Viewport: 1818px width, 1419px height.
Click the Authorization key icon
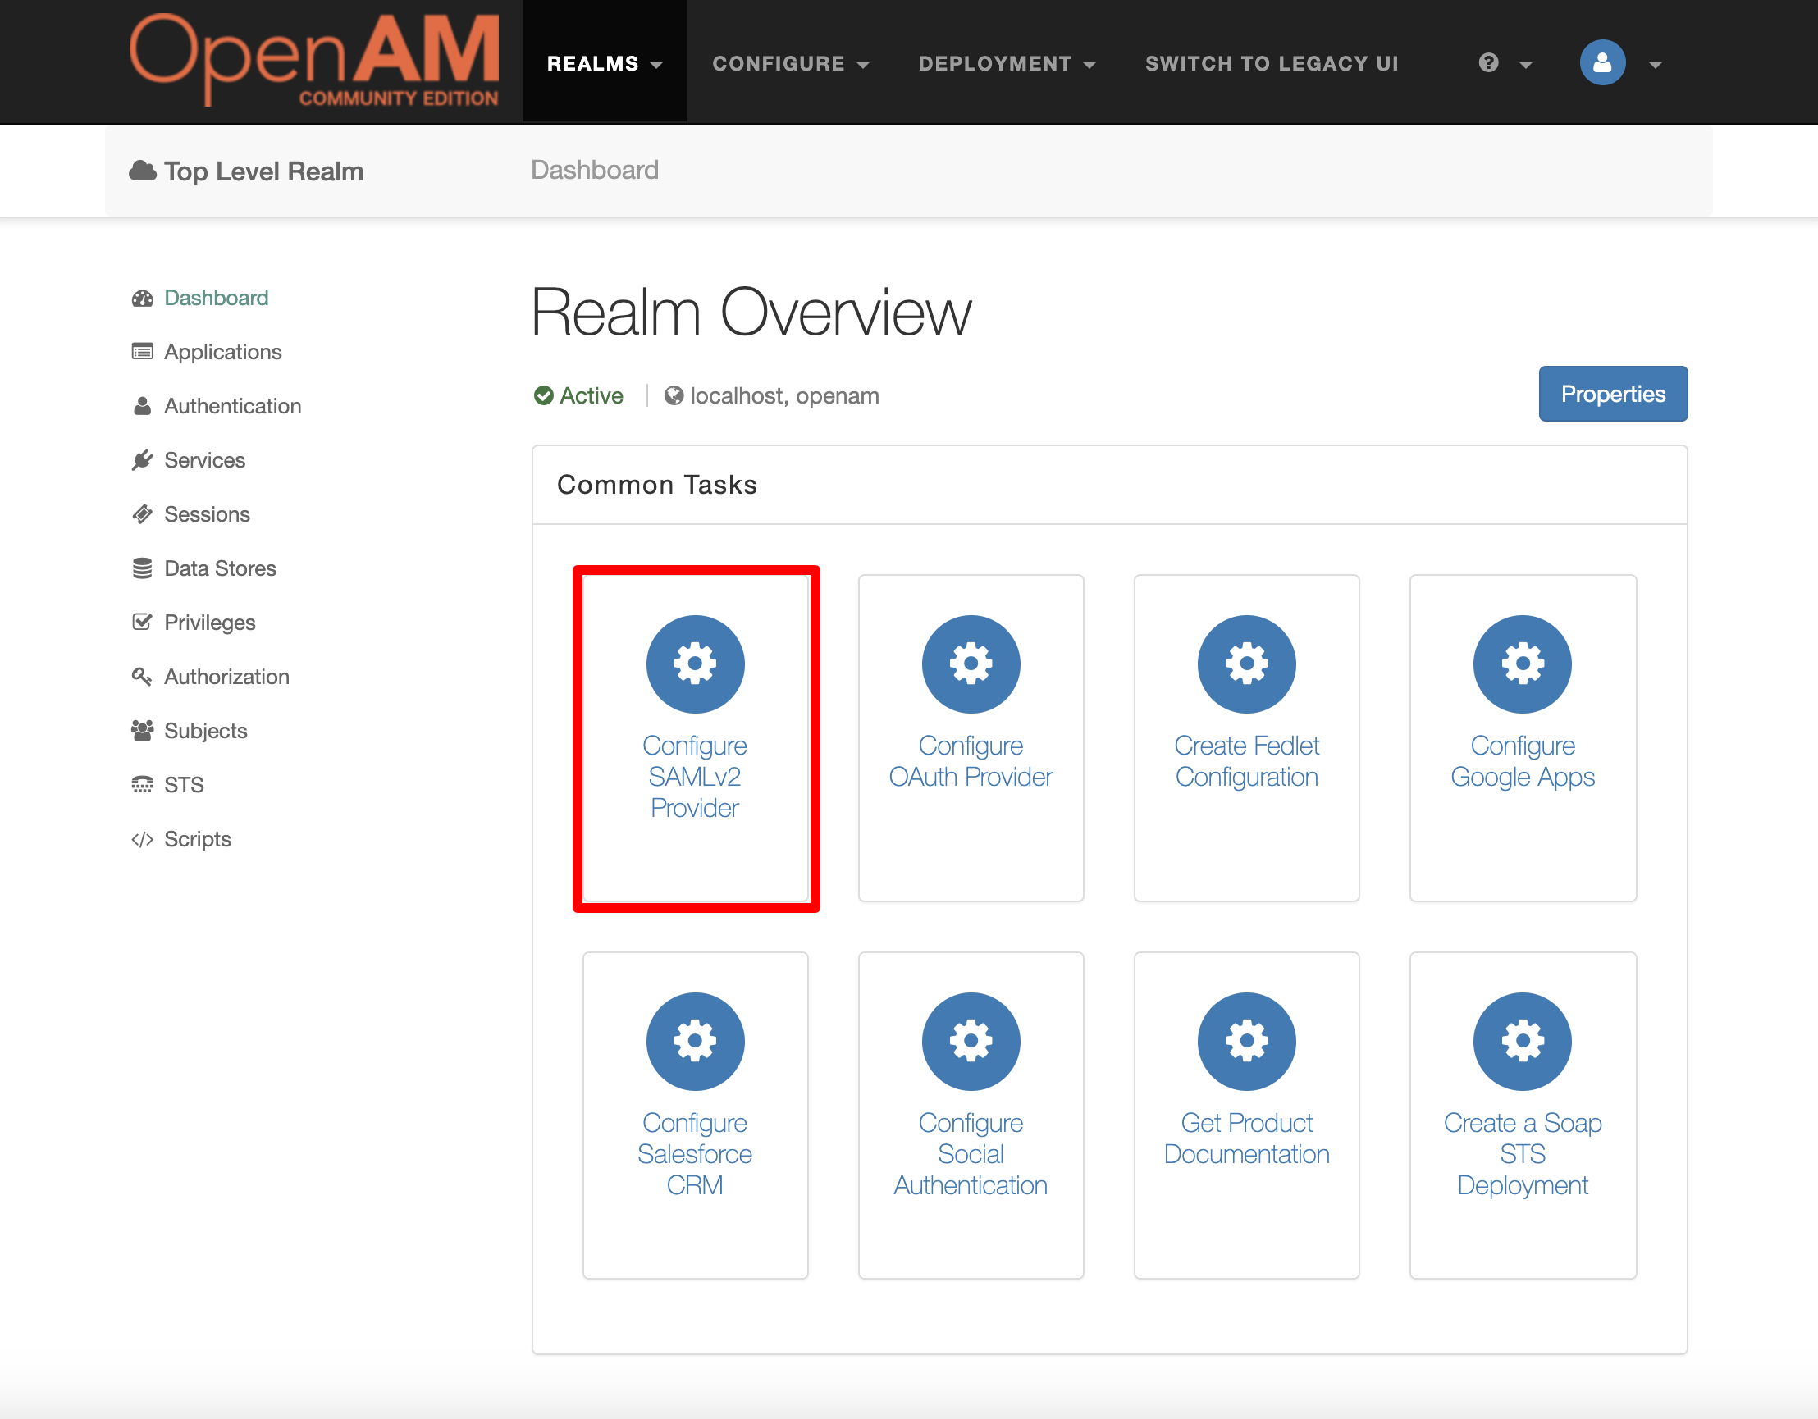point(141,677)
